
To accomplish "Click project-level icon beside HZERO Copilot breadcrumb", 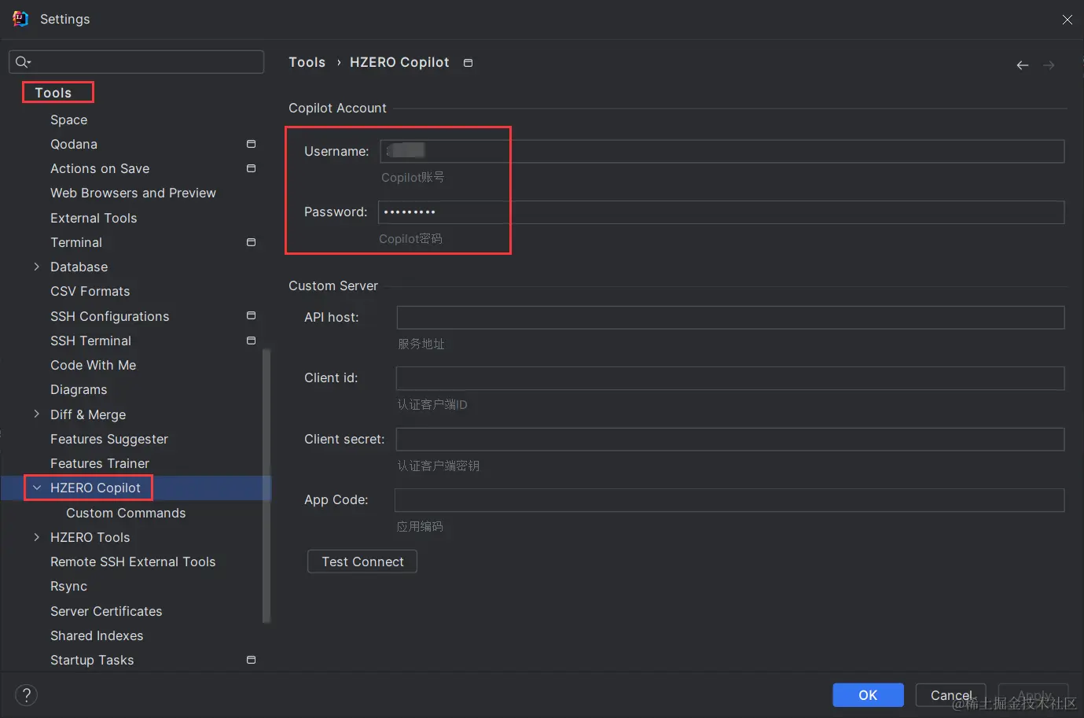I will point(469,63).
